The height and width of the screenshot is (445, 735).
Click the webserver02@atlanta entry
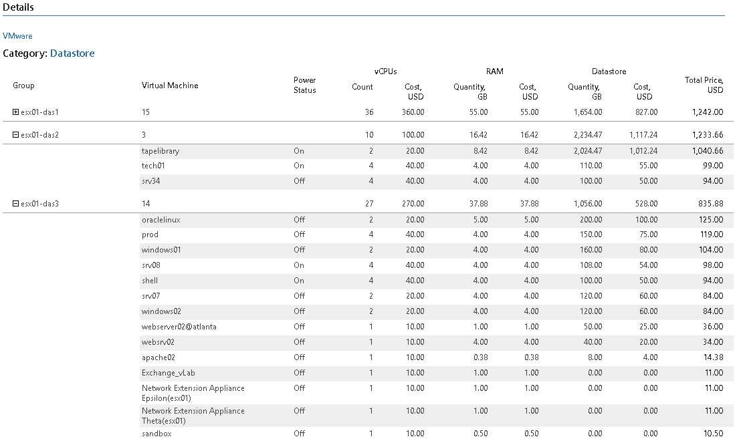(x=179, y=327)
